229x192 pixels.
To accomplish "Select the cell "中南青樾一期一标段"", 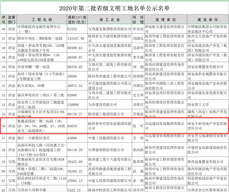I will click(x=42, y=67).
